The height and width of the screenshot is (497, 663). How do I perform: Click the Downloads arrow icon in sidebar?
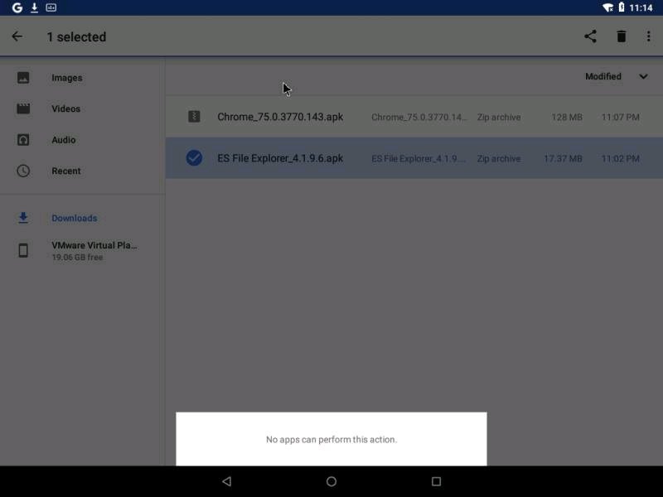click(23, 218)
